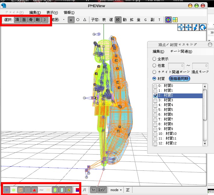The height and width of the screenshot is (195, 214).
Task: Toggle yellow joint display icon
Action: click(69, 190)
